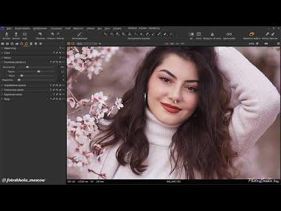Image resolution: width=281 pixels, height=211 pixels.
Task: Choose the Pan hand cursor tool
Action: pyautogui.click(x=112, y=34)
